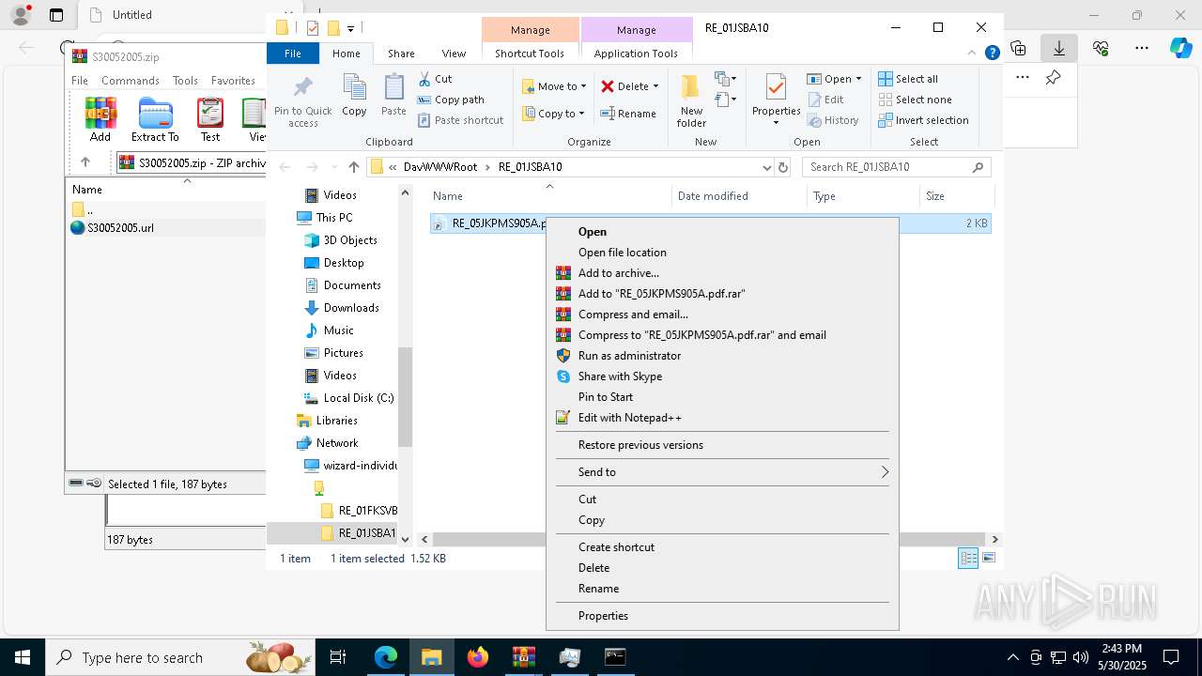
Task: Open the Delete dropdown arrow in ribbon
Action: click(x=655, y=86)
